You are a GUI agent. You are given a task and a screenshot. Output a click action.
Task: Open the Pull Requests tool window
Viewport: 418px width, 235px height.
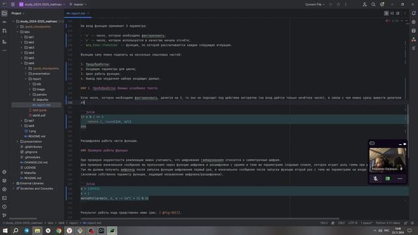tap(5, 31)
